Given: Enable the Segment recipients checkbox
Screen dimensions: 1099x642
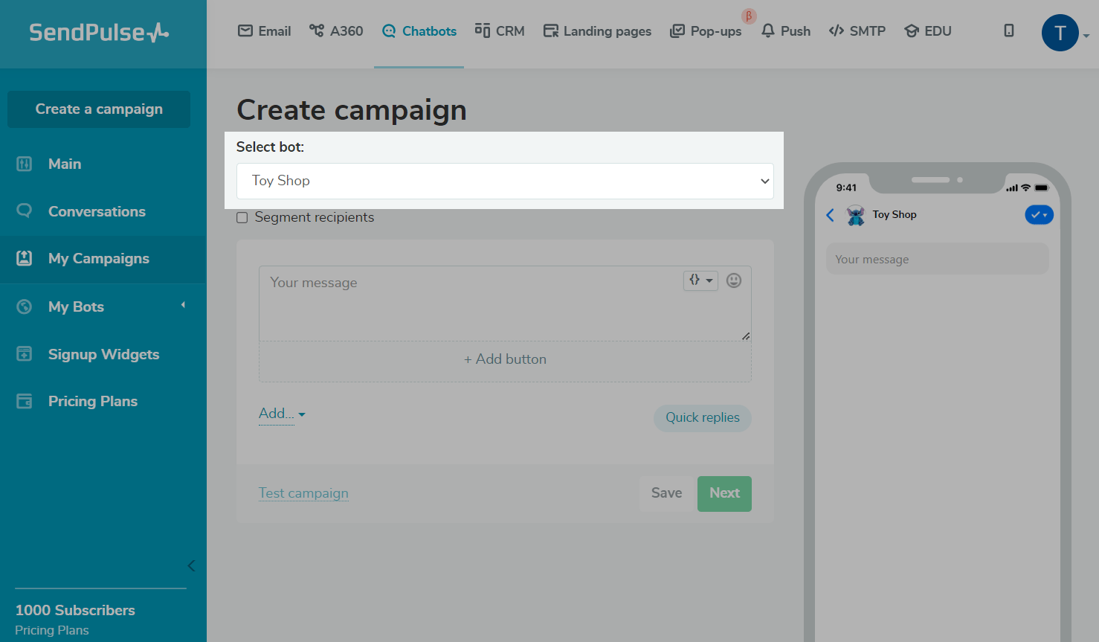Looking at the screenshot, I should 242,218.
